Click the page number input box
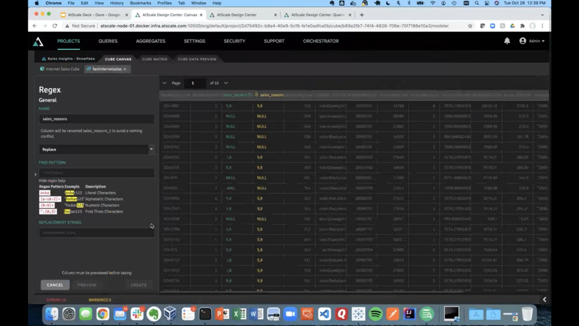 [195, 83]
